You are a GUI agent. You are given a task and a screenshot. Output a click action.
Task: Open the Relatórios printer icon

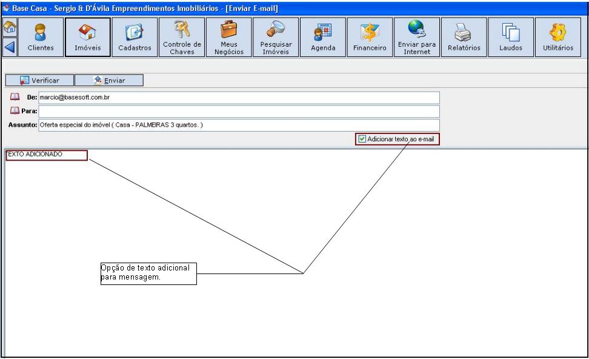click(464, 37)
